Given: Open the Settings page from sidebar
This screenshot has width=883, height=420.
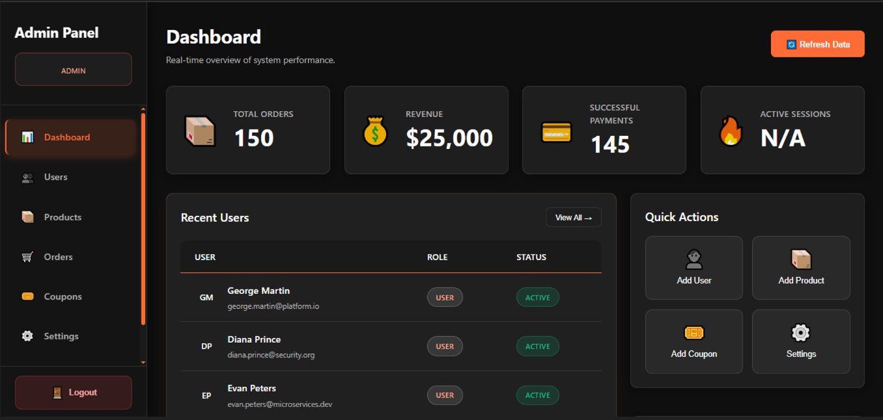Looking at the screenshot, I should coord(70,336).
